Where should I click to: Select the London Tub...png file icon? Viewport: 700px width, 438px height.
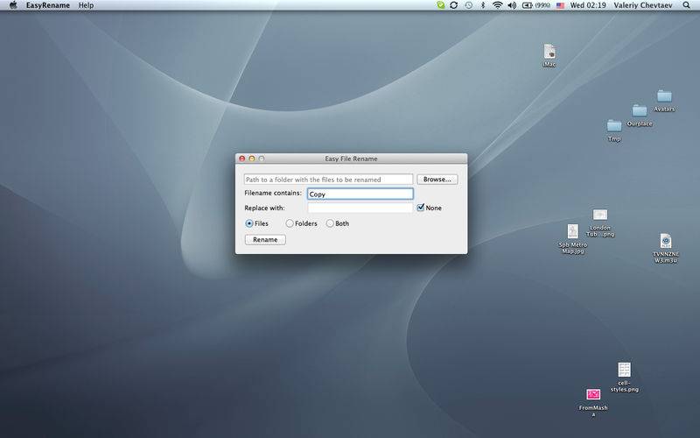pyautogui.click(x=600, y=215)
